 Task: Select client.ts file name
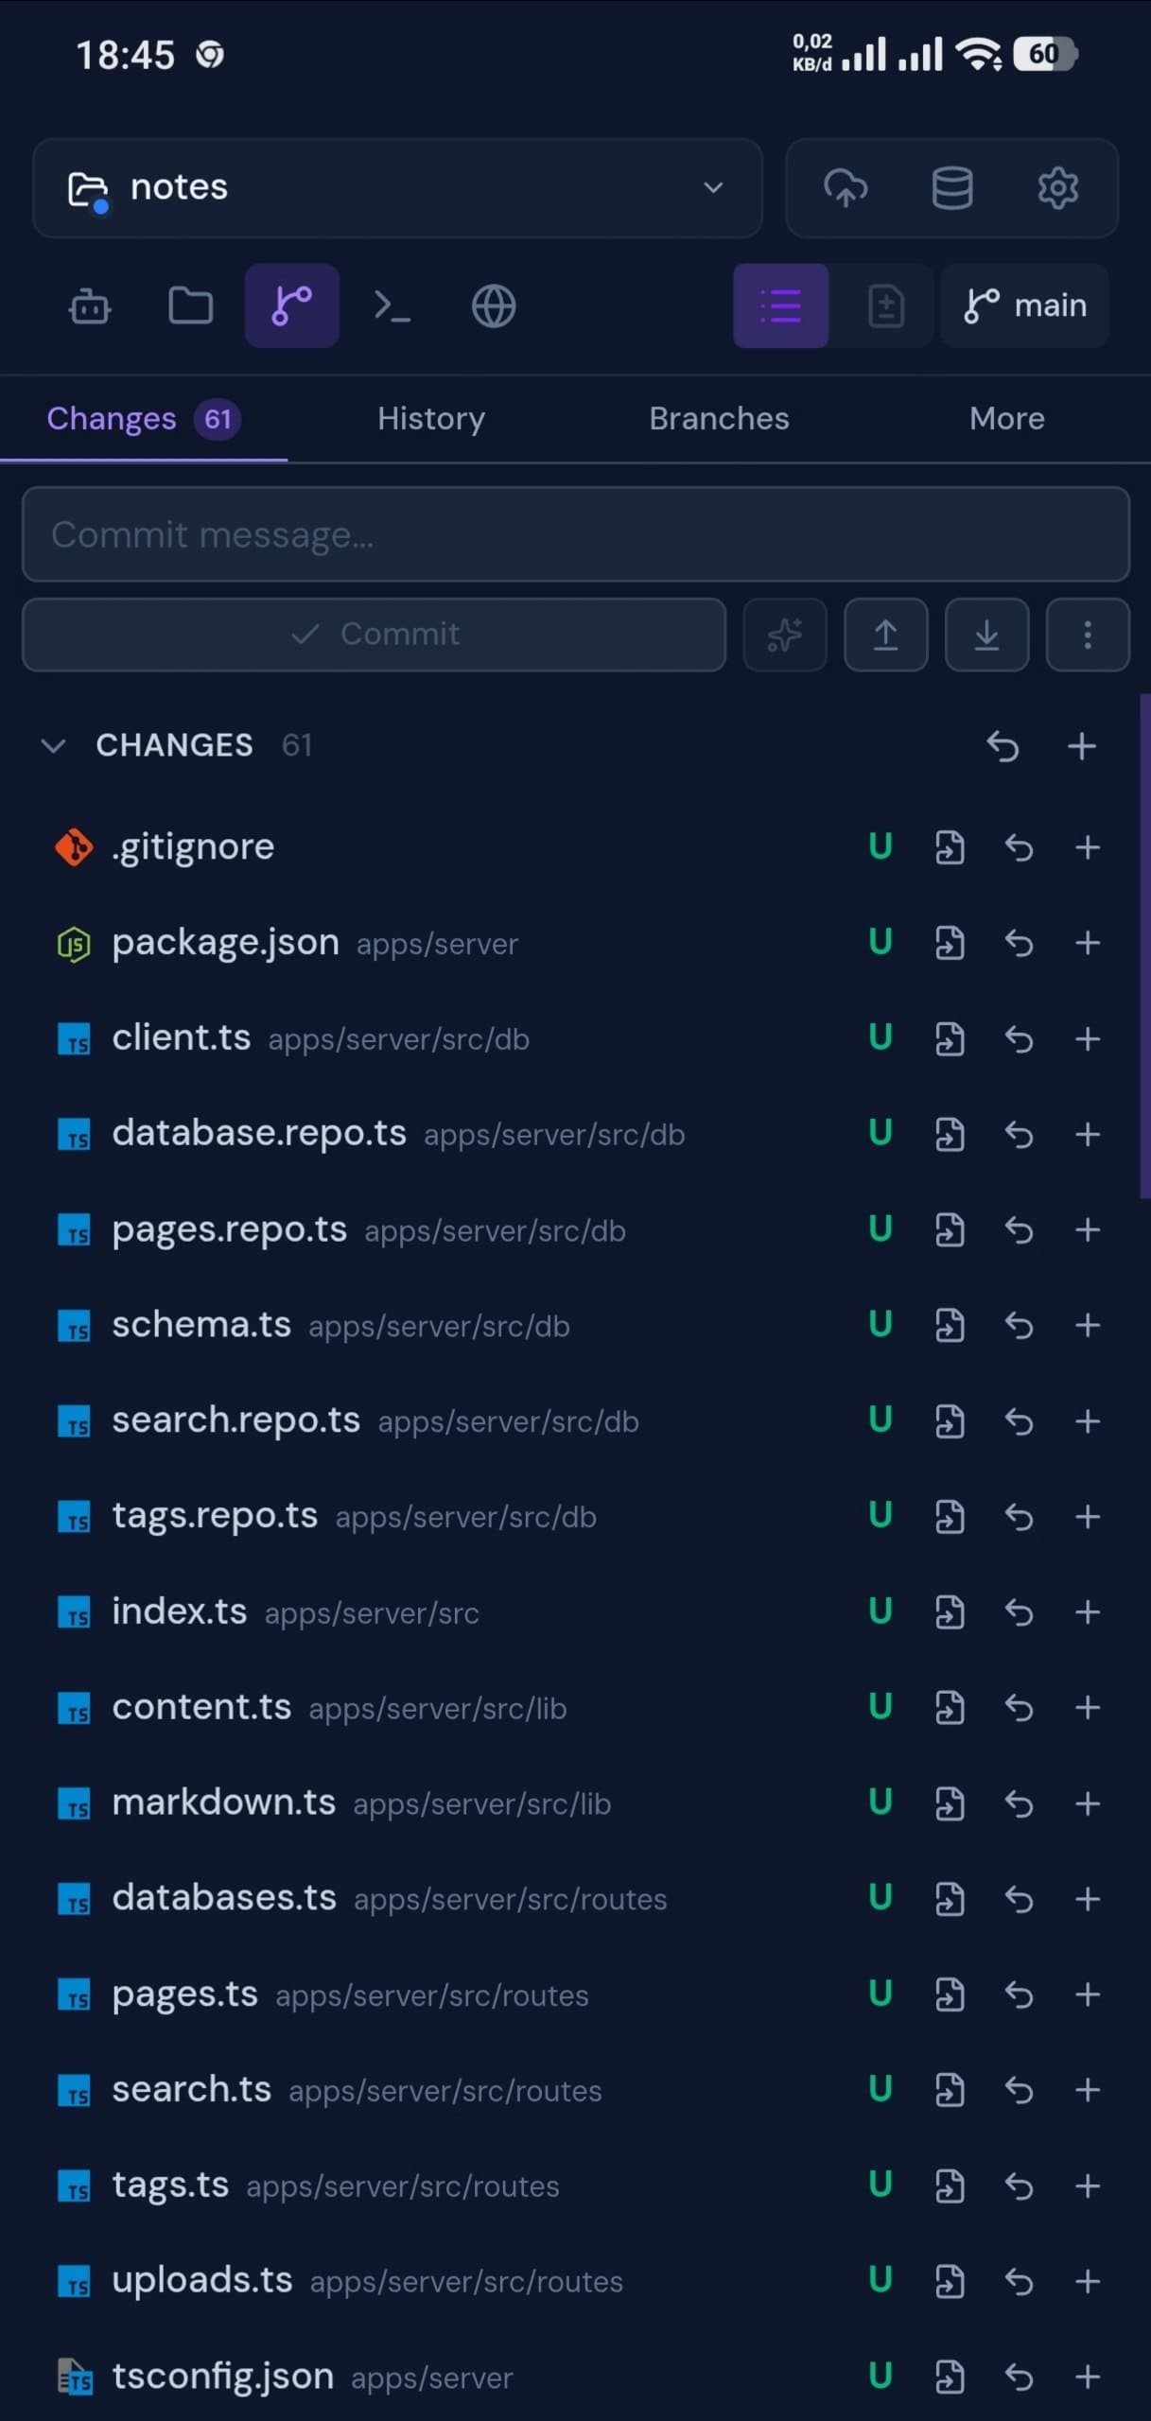click(182, 1038)
